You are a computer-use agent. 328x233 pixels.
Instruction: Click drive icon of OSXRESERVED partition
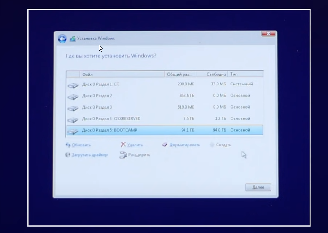(73, 119)
